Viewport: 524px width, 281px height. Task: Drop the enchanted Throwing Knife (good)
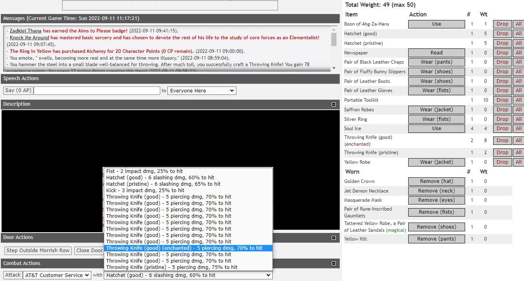click(x=502, y=140)
